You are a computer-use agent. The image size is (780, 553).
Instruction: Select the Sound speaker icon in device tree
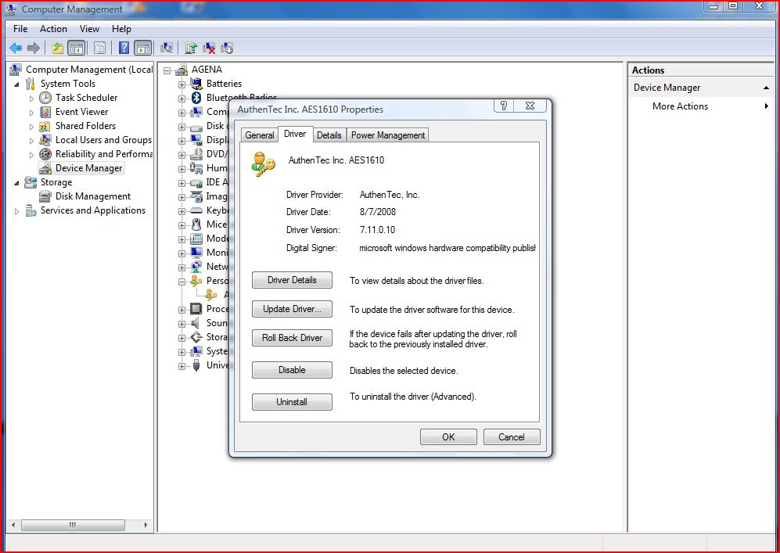[196, 323]
